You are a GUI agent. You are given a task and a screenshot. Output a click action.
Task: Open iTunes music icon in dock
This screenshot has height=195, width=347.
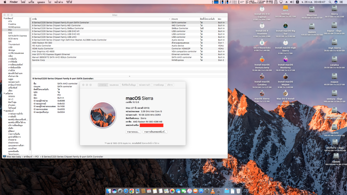pyautogui.click(x=189, y=191)
